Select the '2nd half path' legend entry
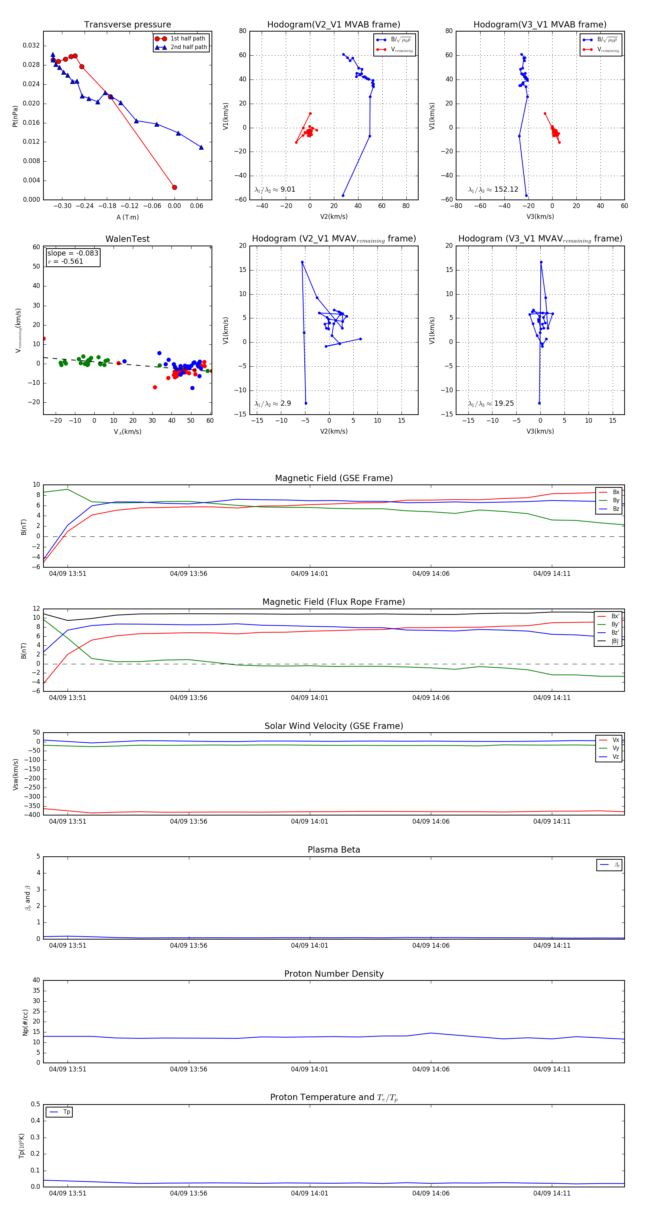This screenshot has height=1226, width=668. point(181,47)
